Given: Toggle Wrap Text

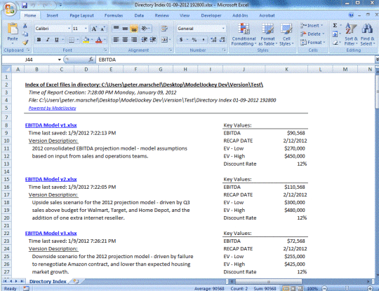Looking at the screenshot, I should click(164, 29).
